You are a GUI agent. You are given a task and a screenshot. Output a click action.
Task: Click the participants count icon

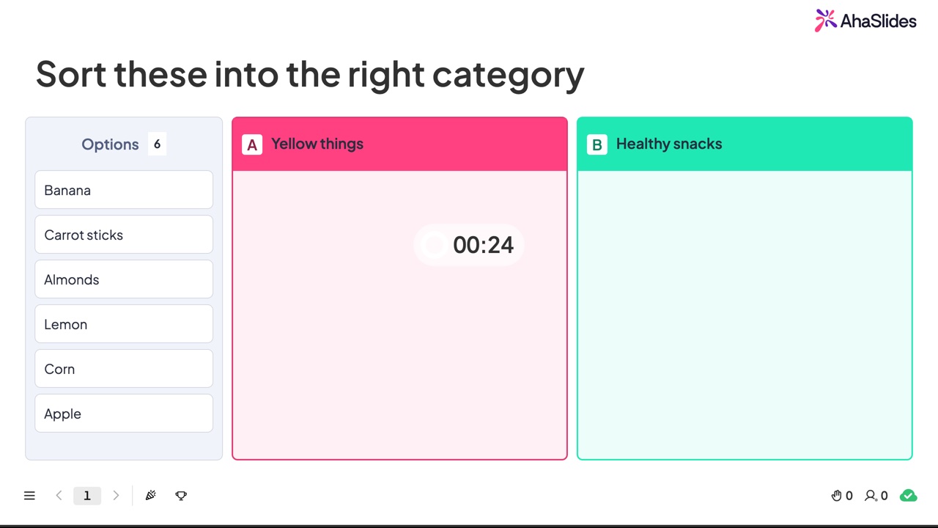coord(871,496)
